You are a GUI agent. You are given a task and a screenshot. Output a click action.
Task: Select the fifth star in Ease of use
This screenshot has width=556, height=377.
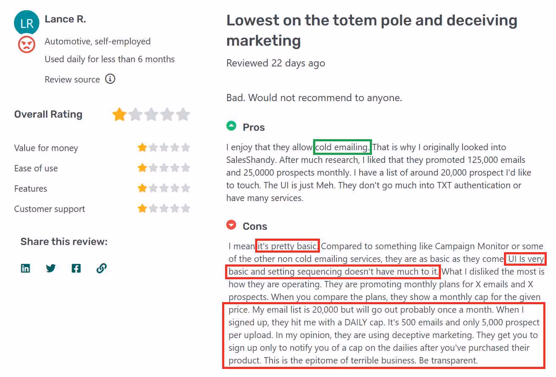(x=186, y=167)
